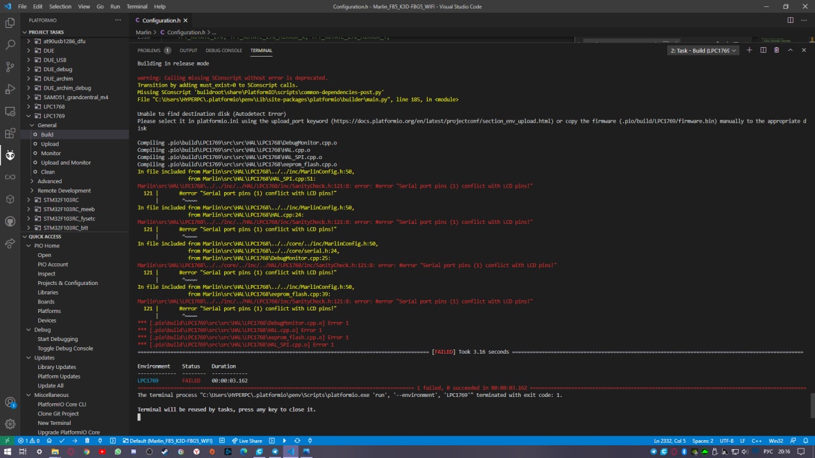Open errors and warnings count in status bar

pos(29,441)
